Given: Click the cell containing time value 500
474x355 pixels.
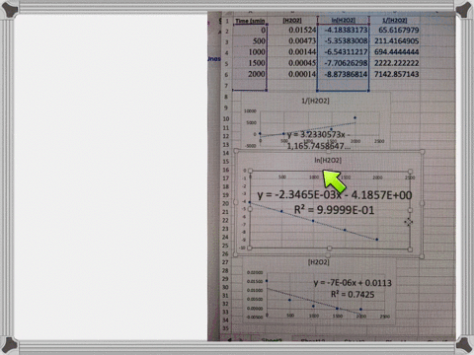Looking at the screenshot, I should (250, 41).
